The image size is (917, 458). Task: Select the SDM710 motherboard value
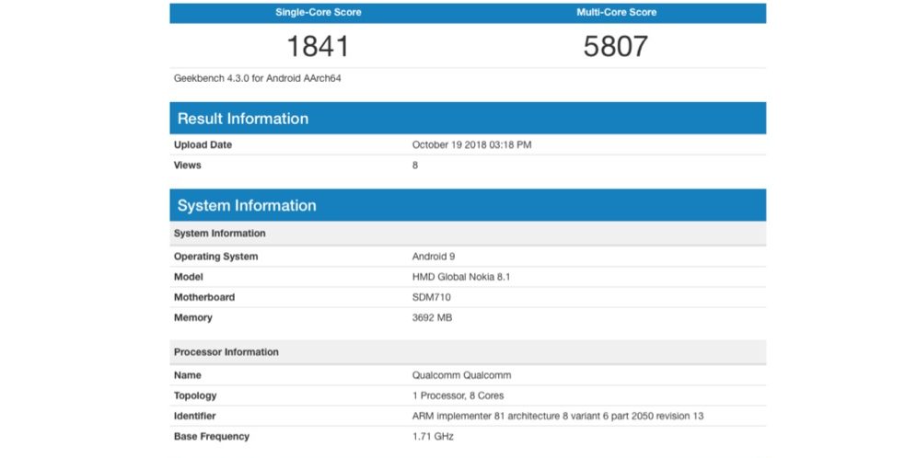[x=432, y=297]
